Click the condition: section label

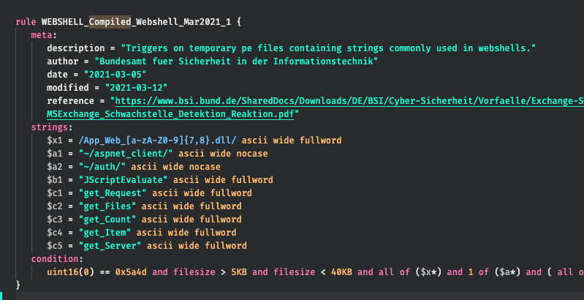tap(57, 258)
